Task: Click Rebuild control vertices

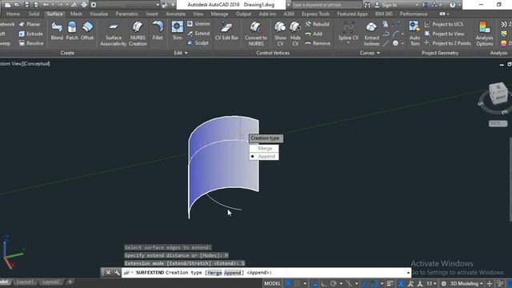Action: (318, 24)
